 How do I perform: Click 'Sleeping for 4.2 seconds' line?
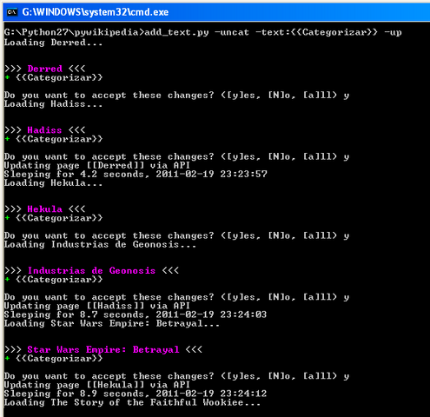[x=136, y=174]
